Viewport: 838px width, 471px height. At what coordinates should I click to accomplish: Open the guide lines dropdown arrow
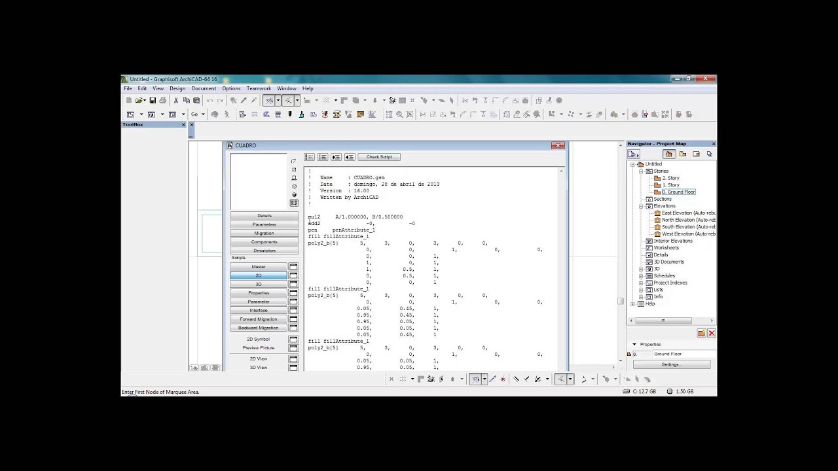[278, 101]
